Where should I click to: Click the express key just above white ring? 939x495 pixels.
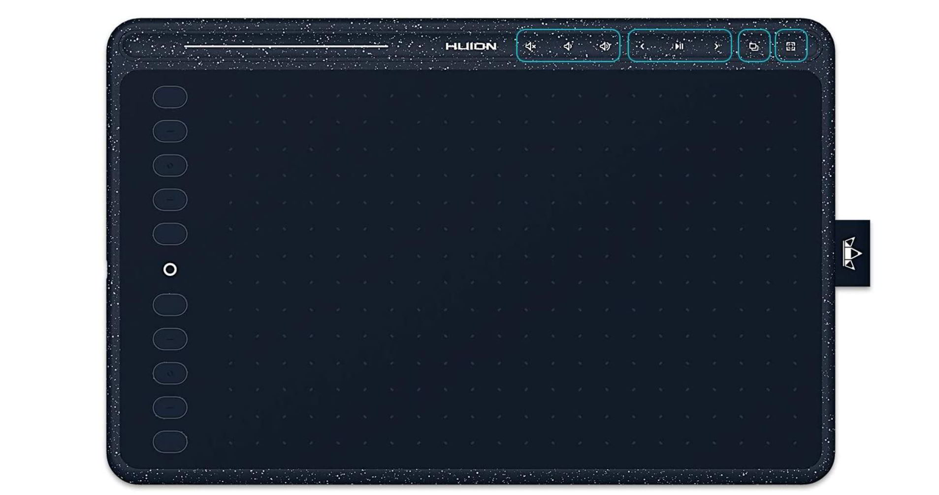[x=170, y=233]
